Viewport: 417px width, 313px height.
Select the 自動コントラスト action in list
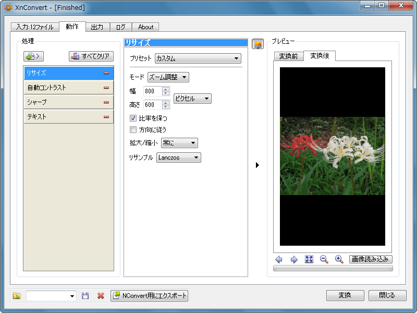click(69, 88)
